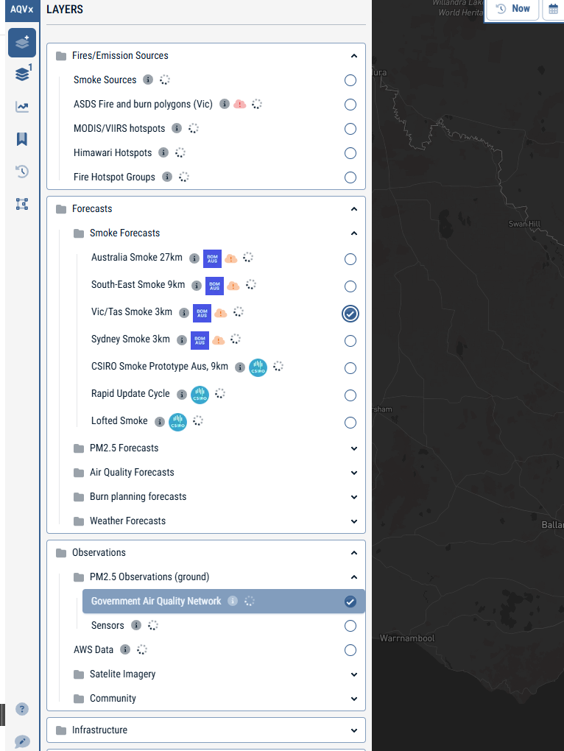
Task: Enable the Himawari Hotspots layer
Action: click(350, 153)
